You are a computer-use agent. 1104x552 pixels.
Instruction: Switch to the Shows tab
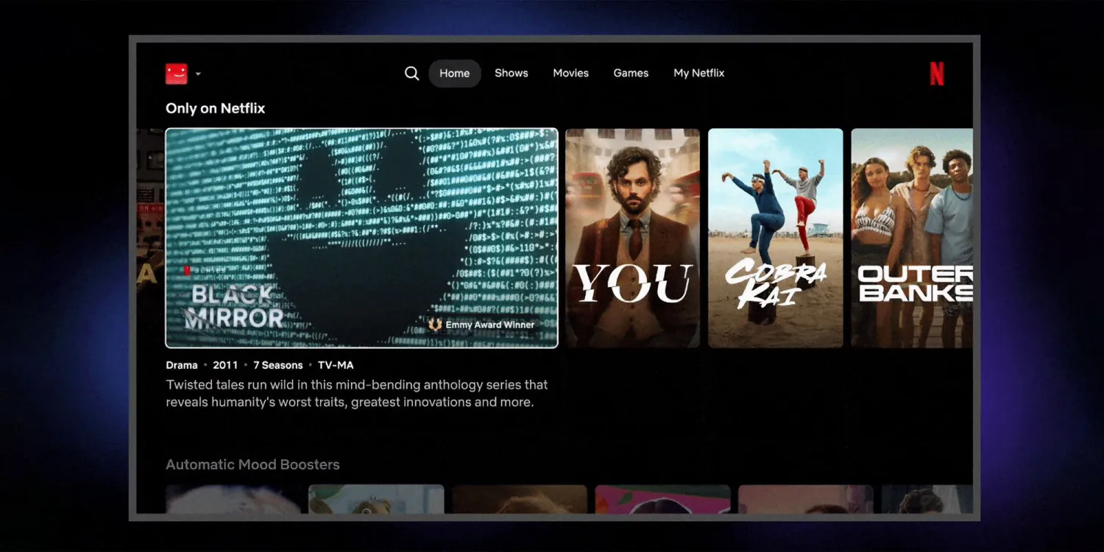511,74
